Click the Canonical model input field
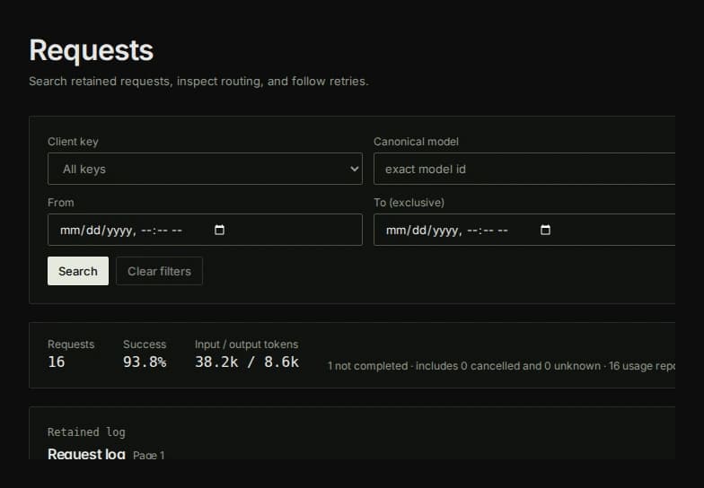The image size is (704, 488). point(524,169)
